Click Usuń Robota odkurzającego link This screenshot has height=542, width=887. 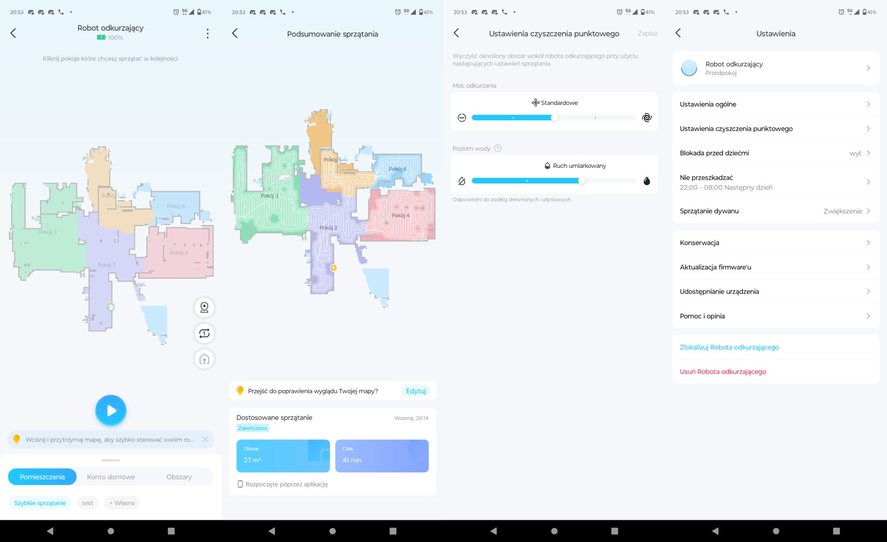(x=723, y=372)
